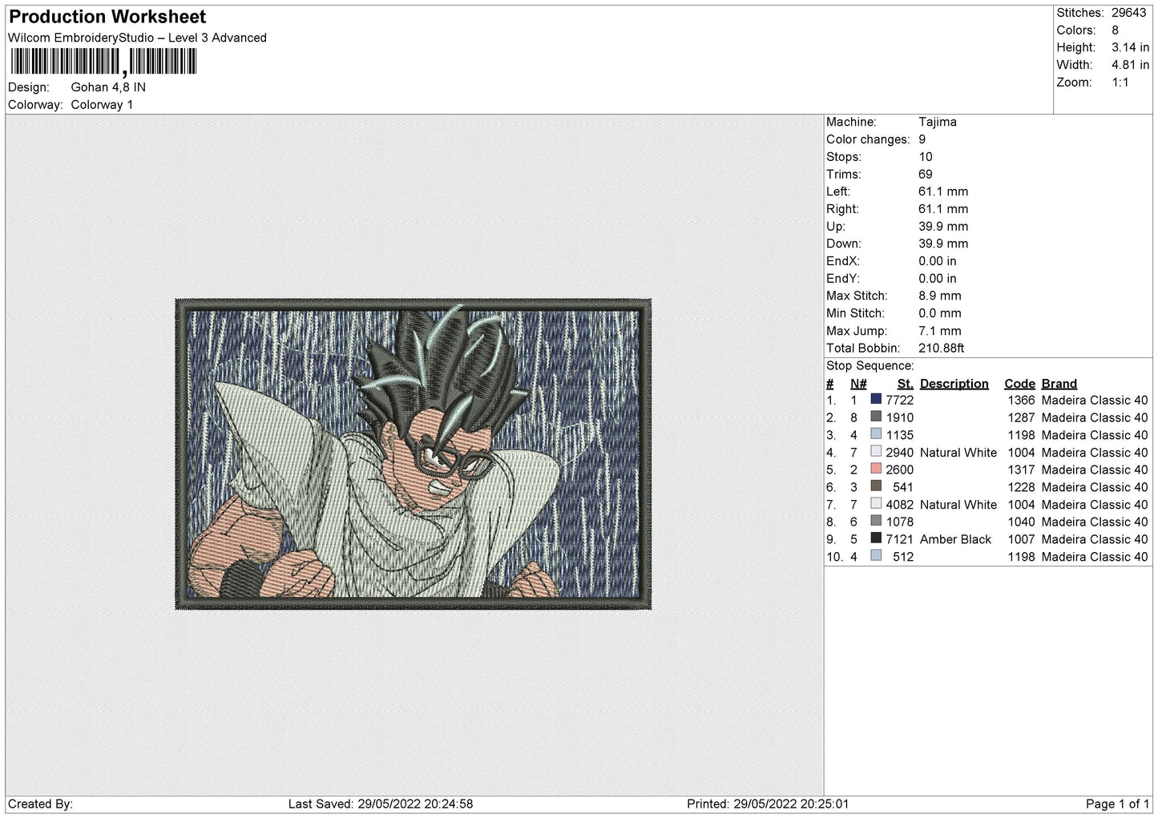Click the Stitches value 29643
This screenshot has height=818, width=1158.
click(x=1128, y=13)
